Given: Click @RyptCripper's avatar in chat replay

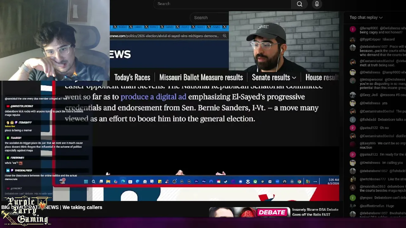Looking at the screenshot, I should click(353, 40).
